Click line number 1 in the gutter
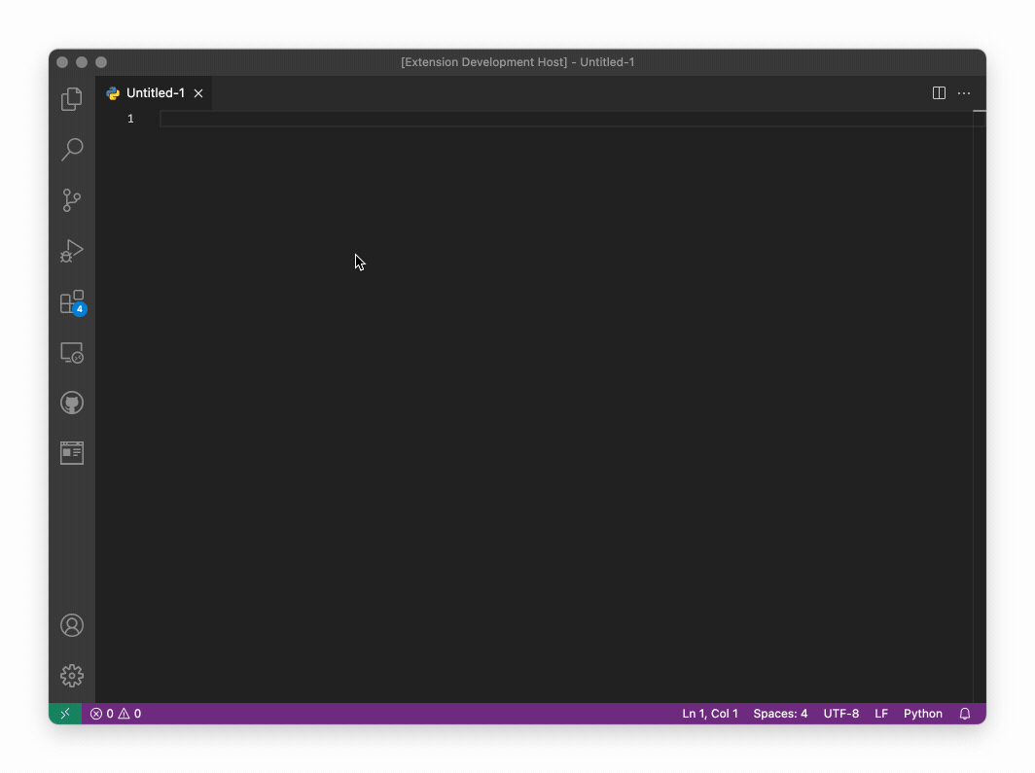 pyautogui.click(x=130, y=119)
